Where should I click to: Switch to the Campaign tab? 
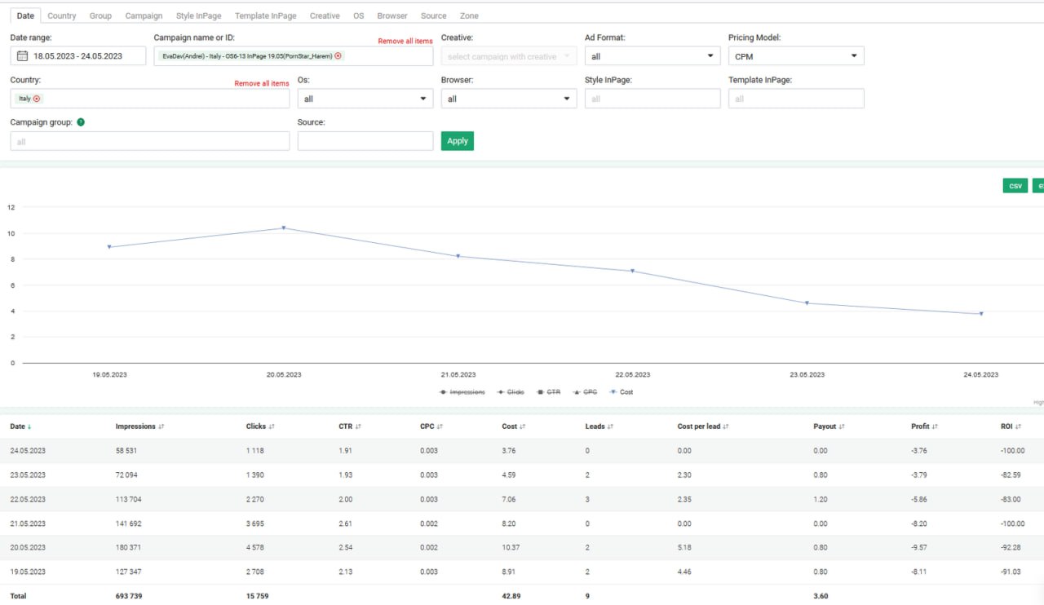coord(144,15)
